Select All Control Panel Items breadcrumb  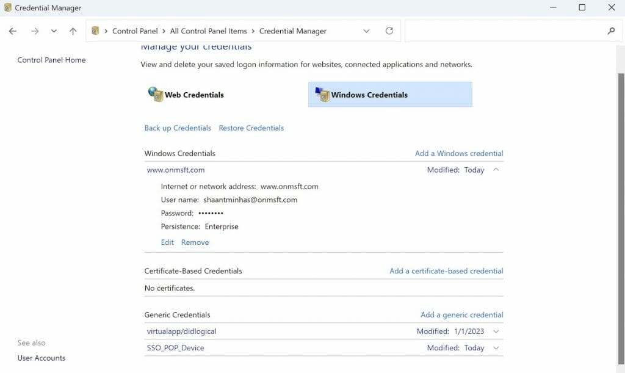click(208, 31)
